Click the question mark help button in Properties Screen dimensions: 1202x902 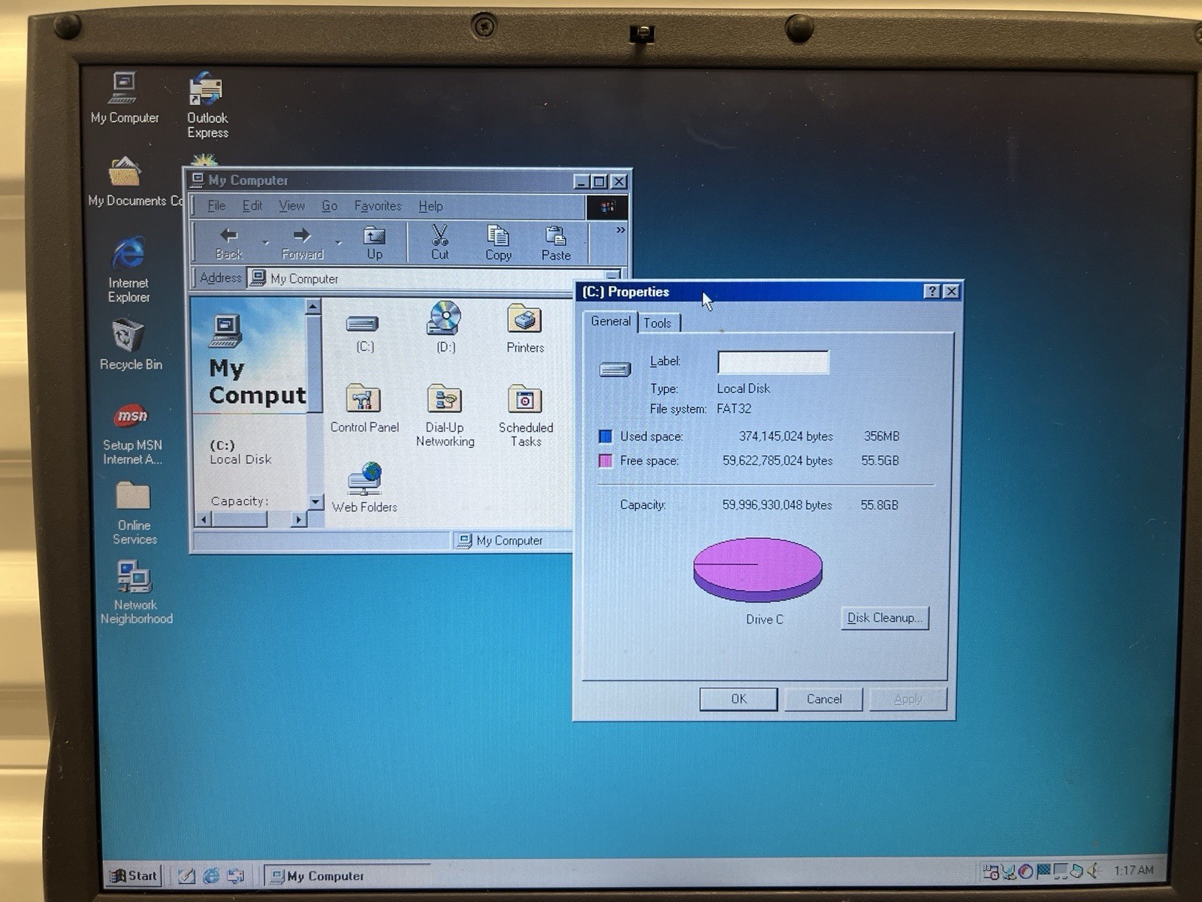point(932,292)
